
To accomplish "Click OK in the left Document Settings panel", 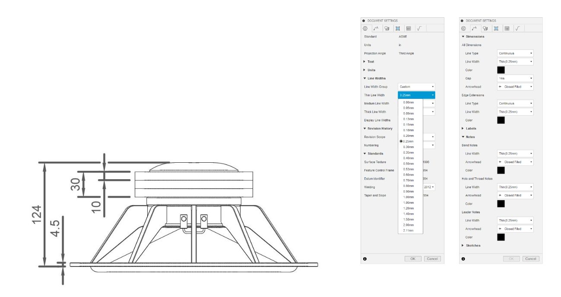I will coord(412,259).
